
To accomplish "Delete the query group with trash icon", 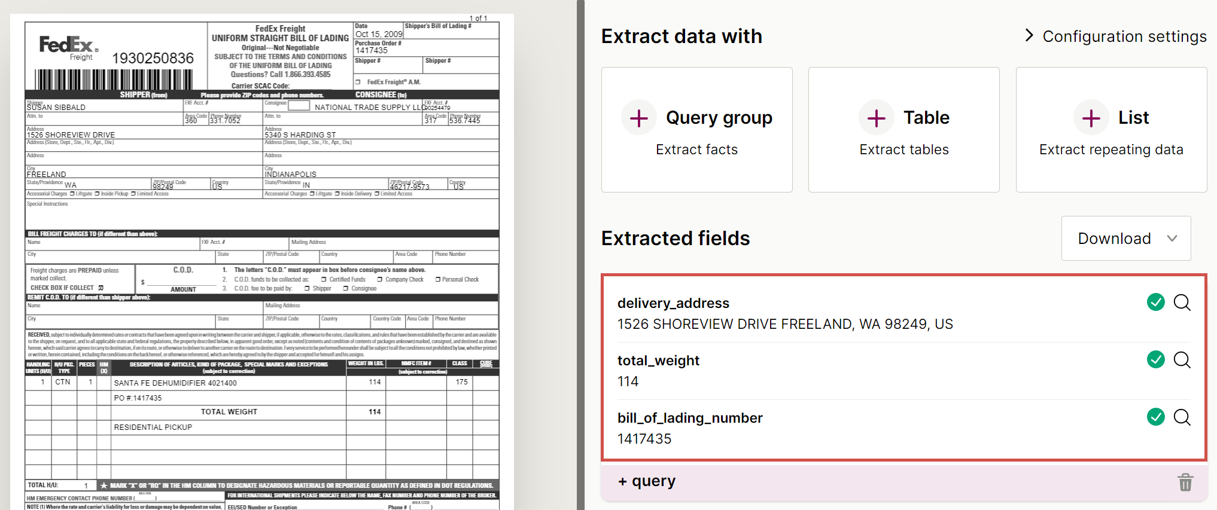I will (x=1185, y=482).
